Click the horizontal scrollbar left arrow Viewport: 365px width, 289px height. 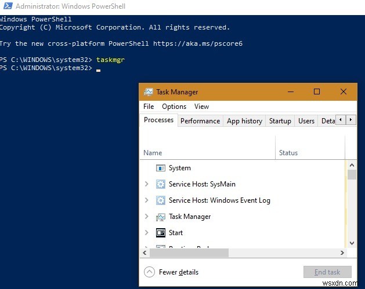[x=145, y=253]
